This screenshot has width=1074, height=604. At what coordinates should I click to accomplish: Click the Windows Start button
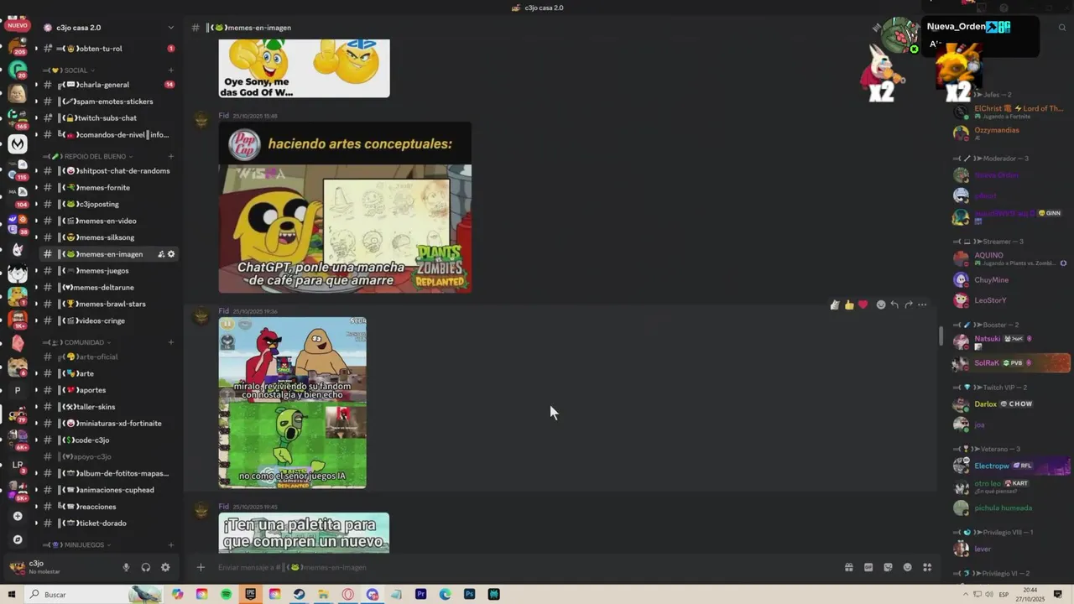pos(12,594)
